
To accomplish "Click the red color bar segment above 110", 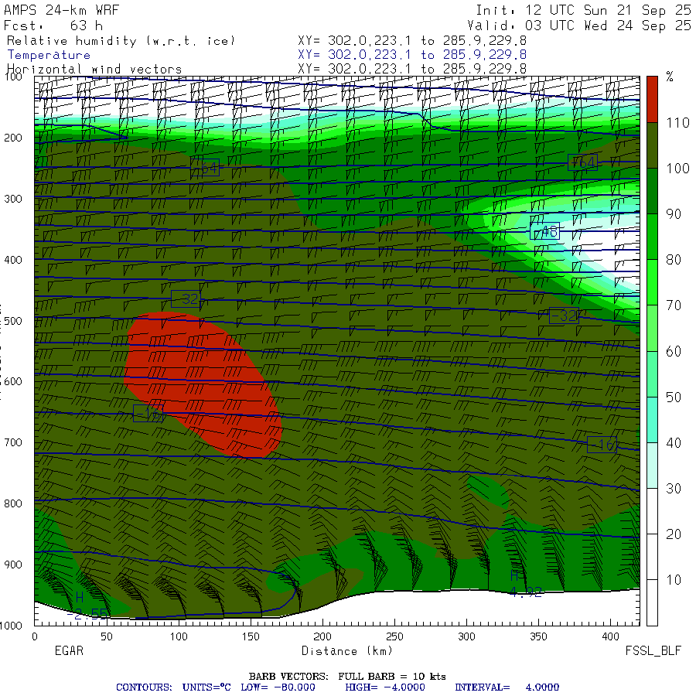I will (x=652, y=99).
